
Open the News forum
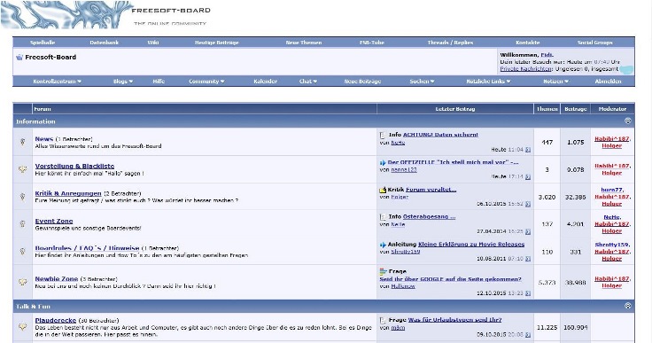coord(44,139)
